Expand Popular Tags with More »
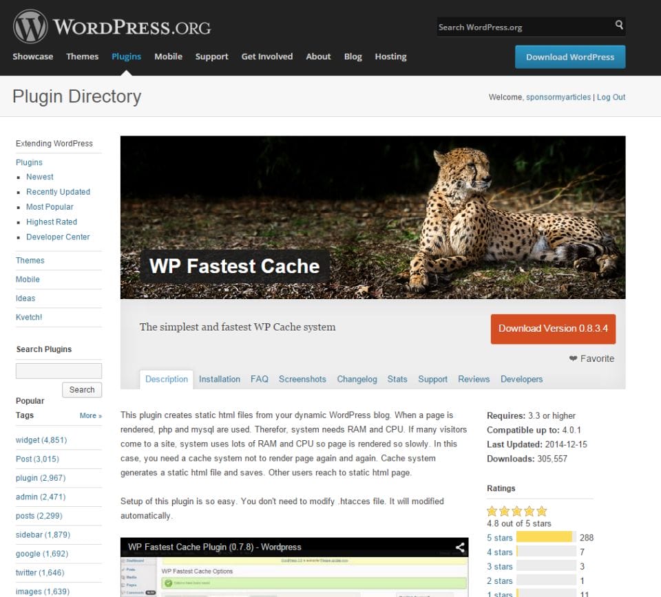Viewport: 661px width, 597px height. (90, 415)
